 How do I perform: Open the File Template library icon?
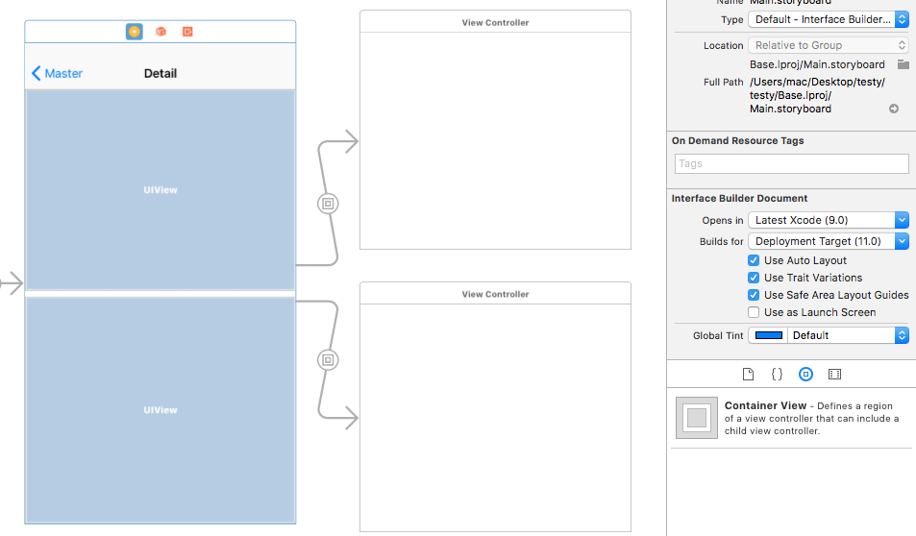tap(748, 375)
